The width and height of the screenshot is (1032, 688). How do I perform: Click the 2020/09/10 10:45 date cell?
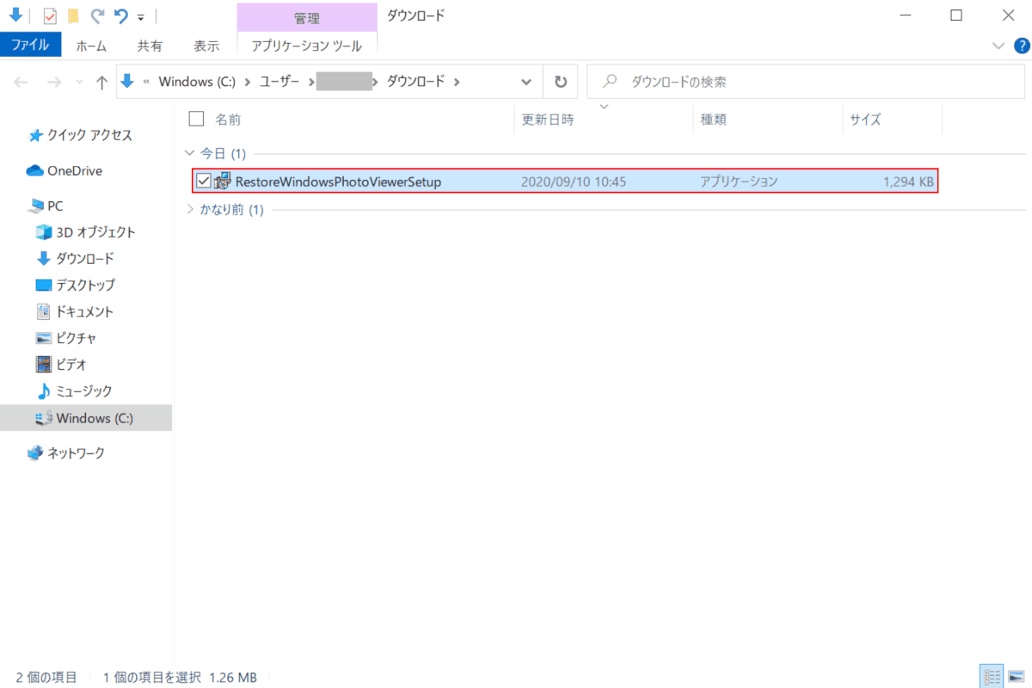pos(574,181)
